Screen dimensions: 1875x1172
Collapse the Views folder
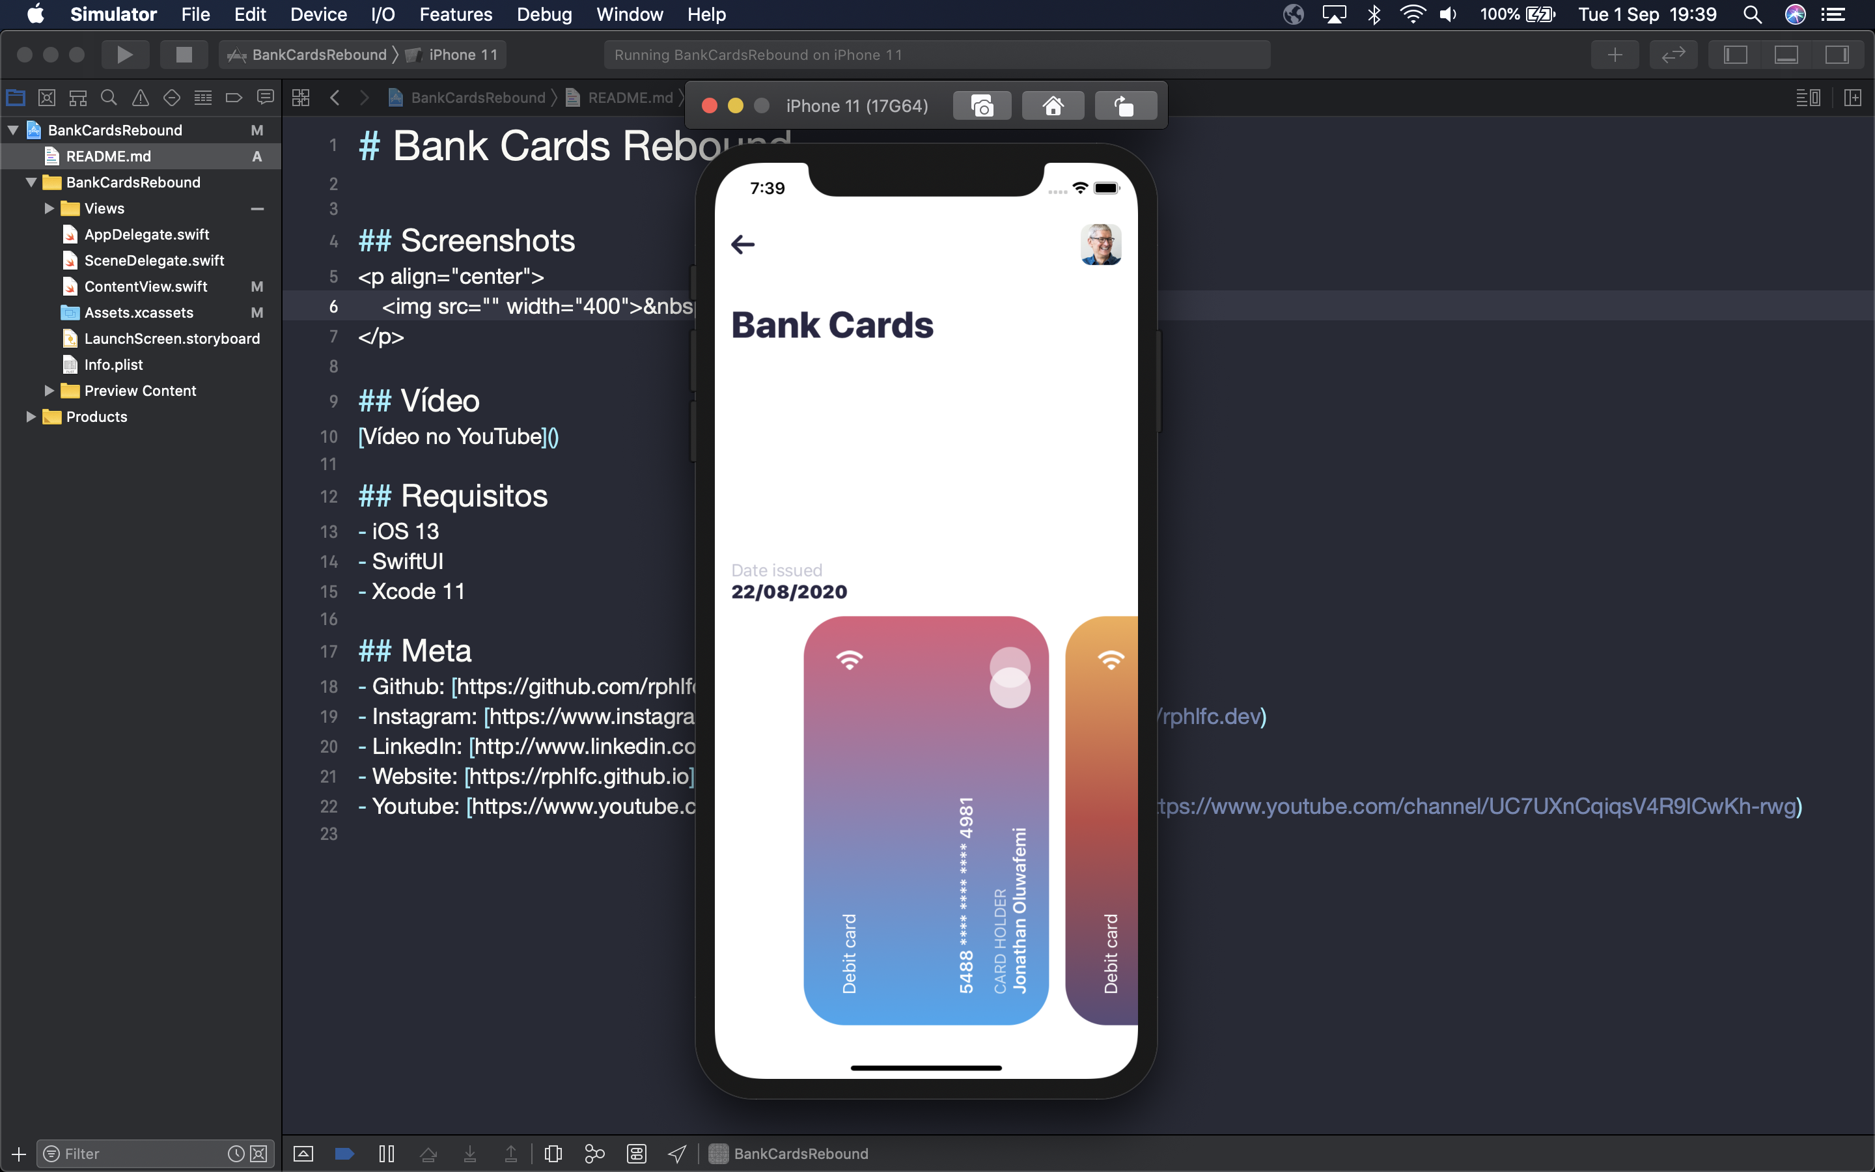point(48,208)
